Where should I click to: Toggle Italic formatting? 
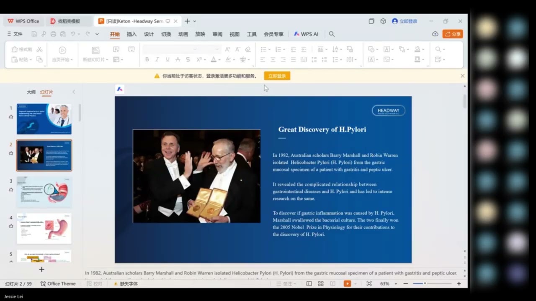pos(157,59)
